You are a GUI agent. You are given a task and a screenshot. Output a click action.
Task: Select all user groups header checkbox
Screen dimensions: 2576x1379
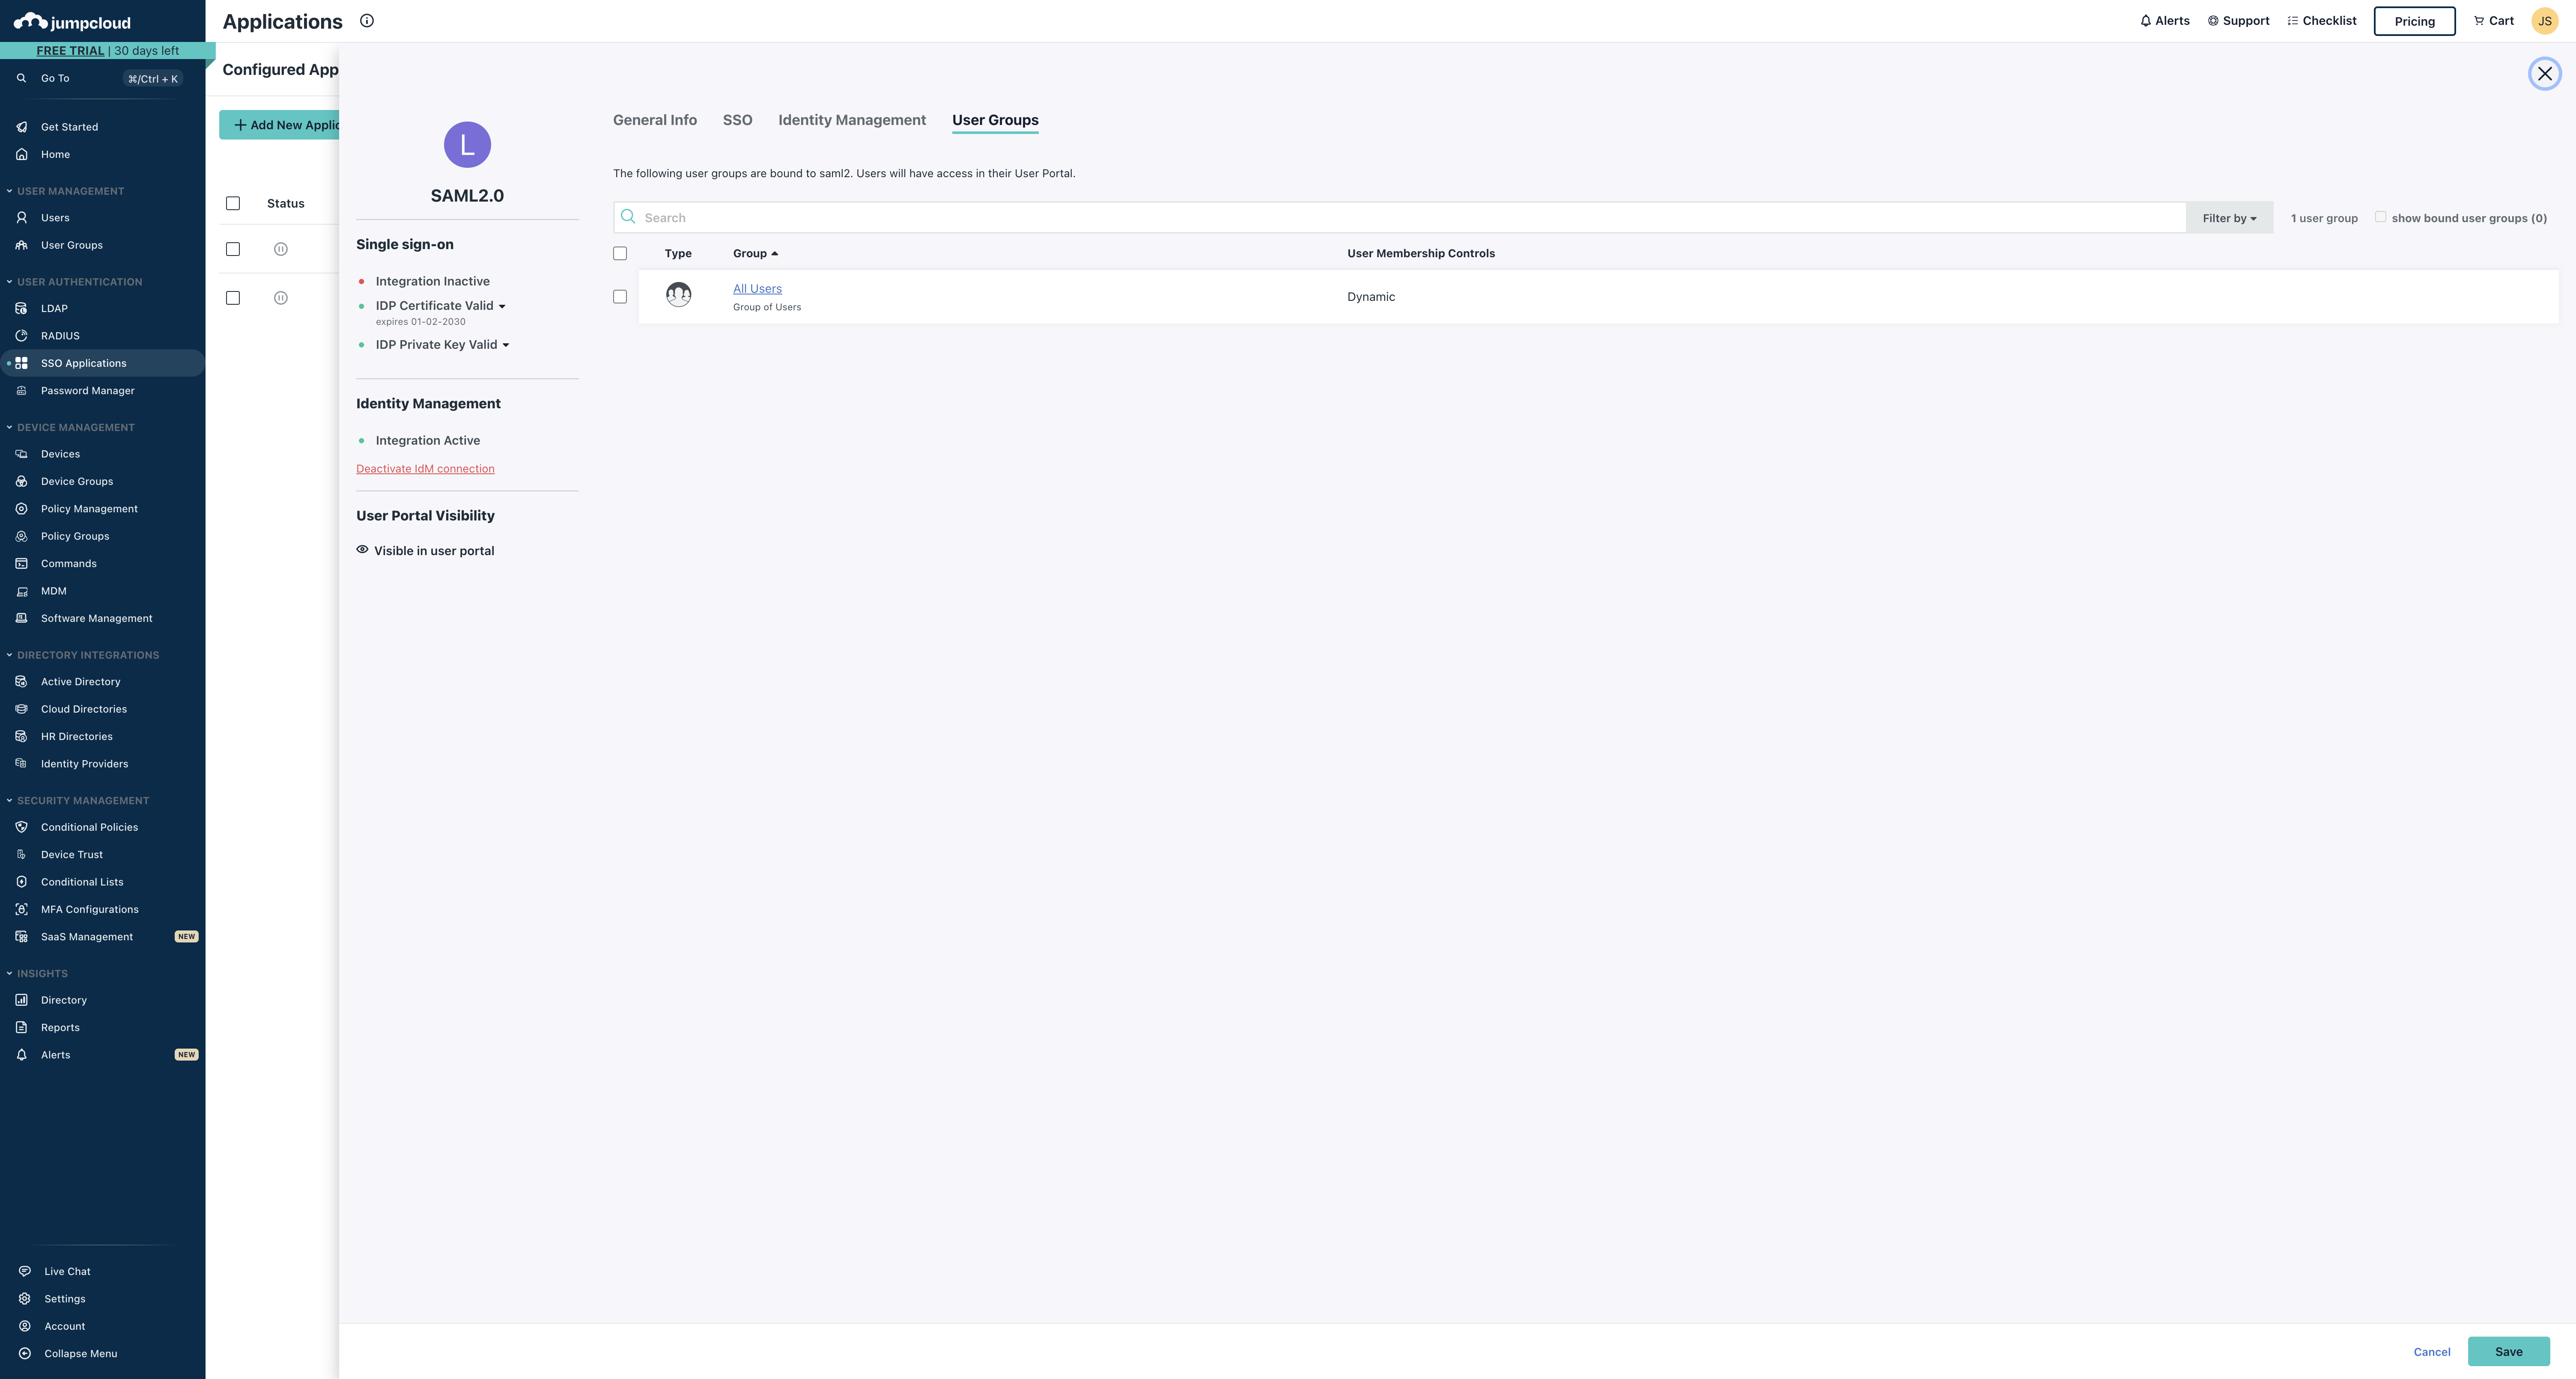tap(620, 254)
